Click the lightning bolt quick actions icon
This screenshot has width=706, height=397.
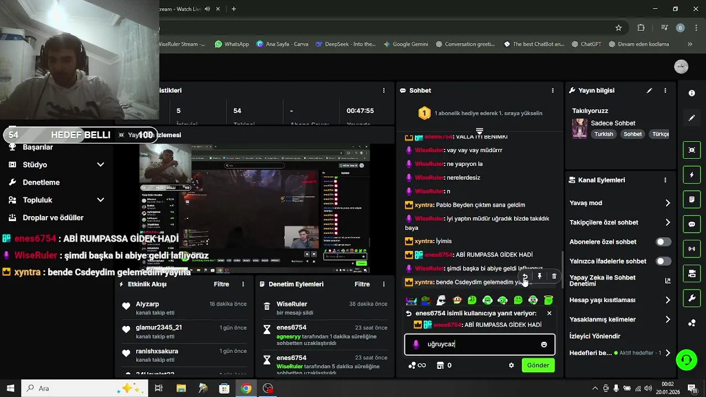point(692,175)
